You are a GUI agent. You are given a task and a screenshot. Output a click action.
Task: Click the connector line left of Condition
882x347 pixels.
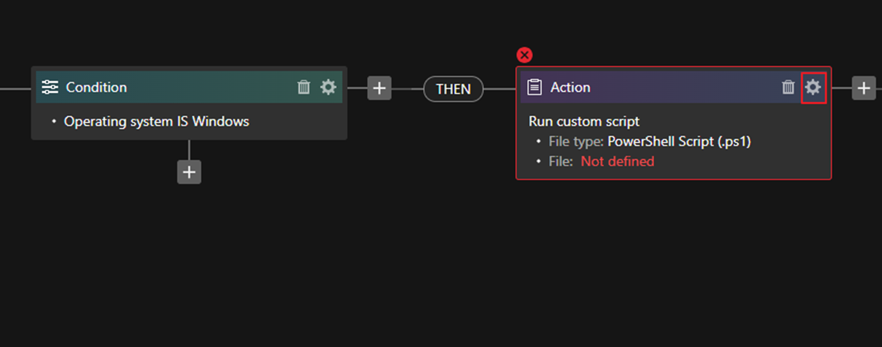click(15, 88)
